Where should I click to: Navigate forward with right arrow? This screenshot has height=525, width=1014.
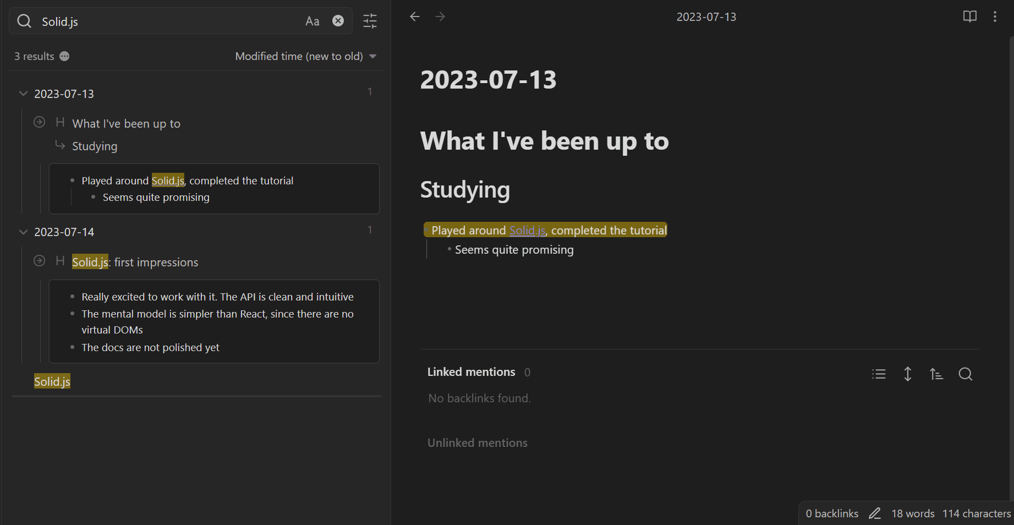click(440, 17)
